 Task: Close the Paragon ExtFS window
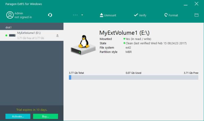tap(197, 4)
